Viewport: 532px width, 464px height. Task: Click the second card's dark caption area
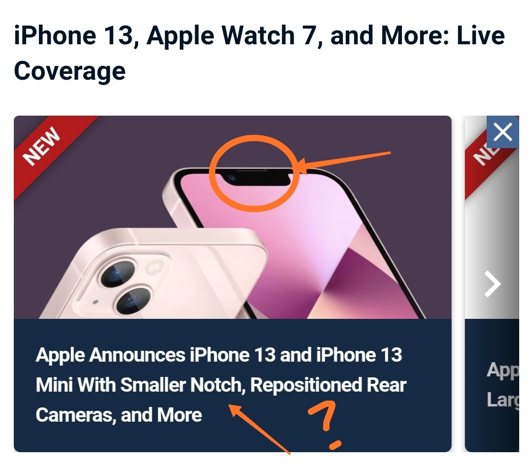click(x=492, y=385)
